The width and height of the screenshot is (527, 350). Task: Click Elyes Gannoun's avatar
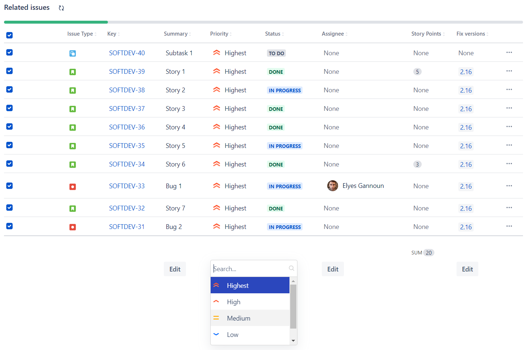tap(332, 186)
